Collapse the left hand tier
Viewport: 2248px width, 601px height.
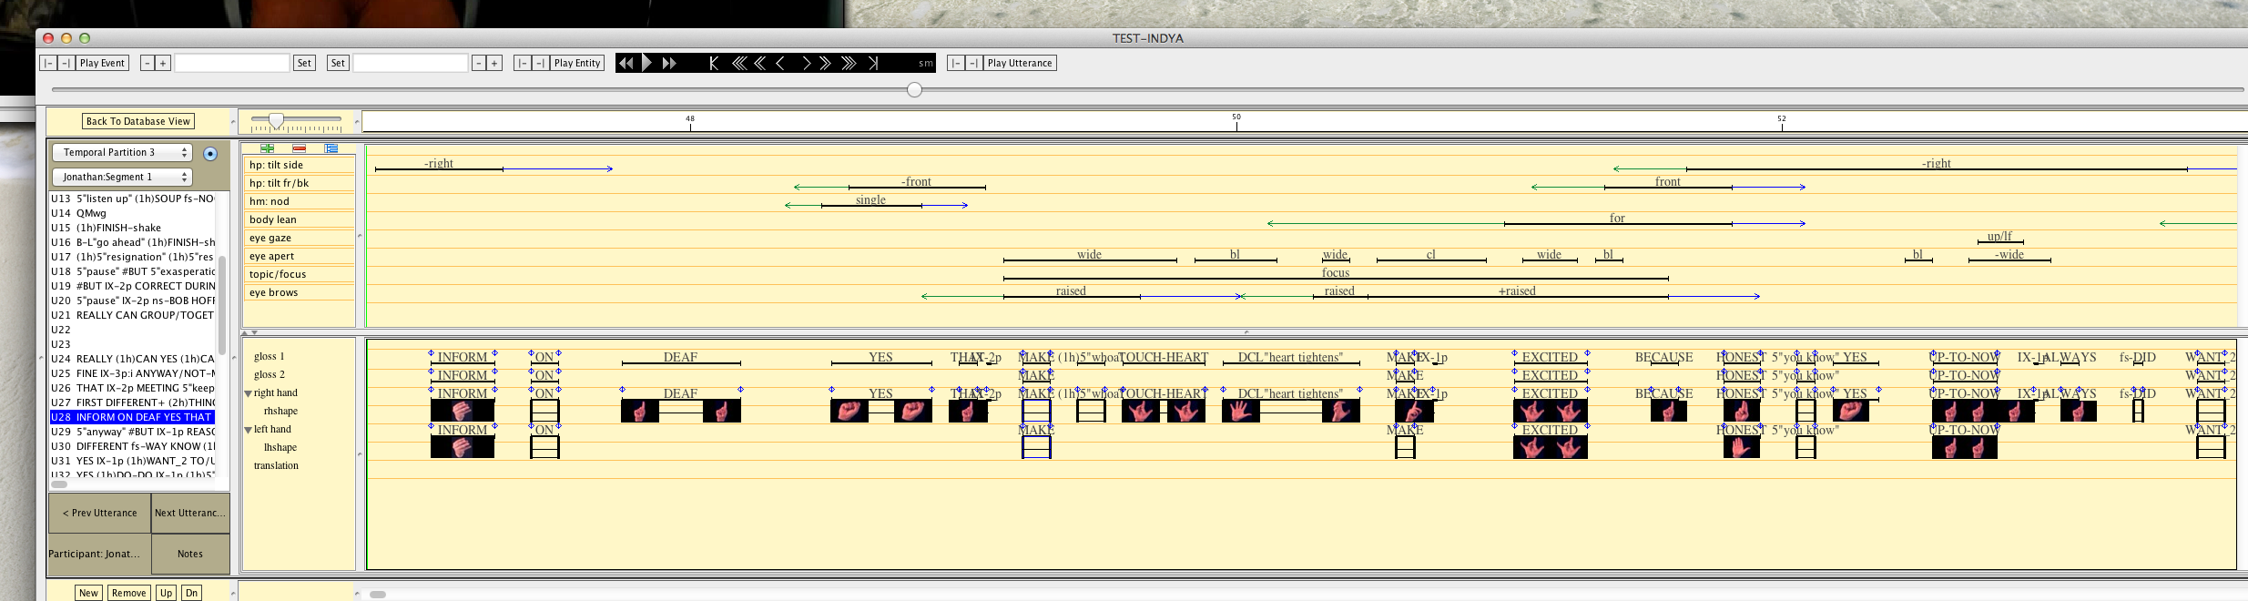(x=249, y=430)
